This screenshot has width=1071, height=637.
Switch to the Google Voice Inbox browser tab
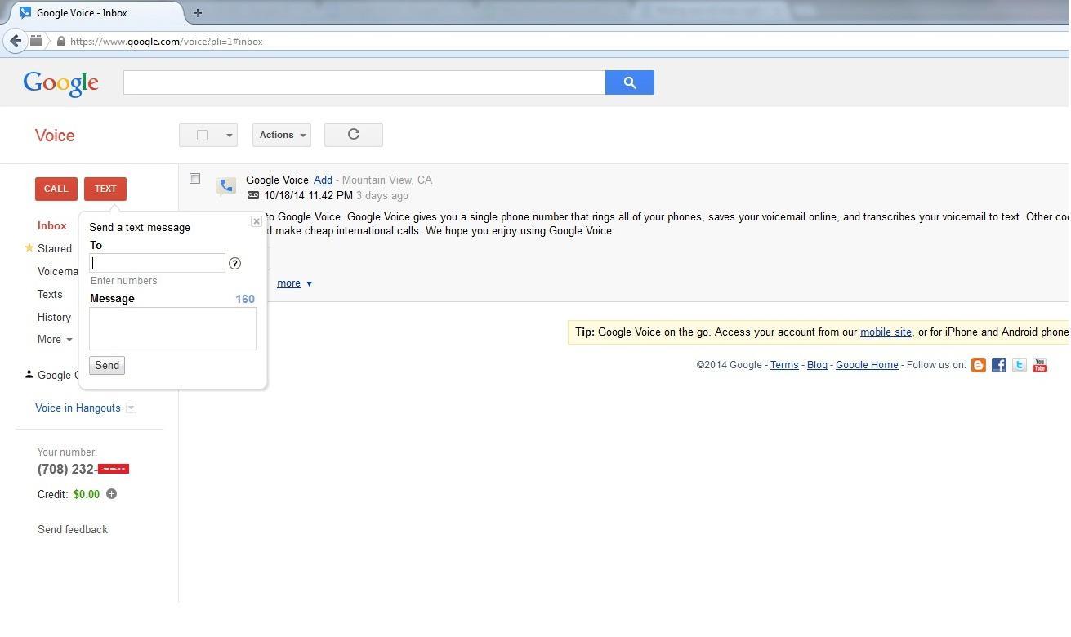pyautogui.click(x=82, y=12)
